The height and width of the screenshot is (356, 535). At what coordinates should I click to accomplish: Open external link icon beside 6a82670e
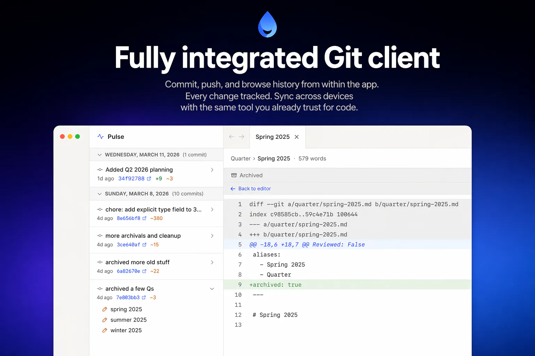pyautogui.click(x=145, y=271)
